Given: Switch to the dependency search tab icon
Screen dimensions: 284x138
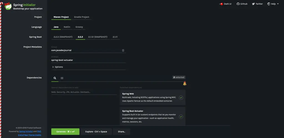Looking at the screenshot, I should [55, 78].
